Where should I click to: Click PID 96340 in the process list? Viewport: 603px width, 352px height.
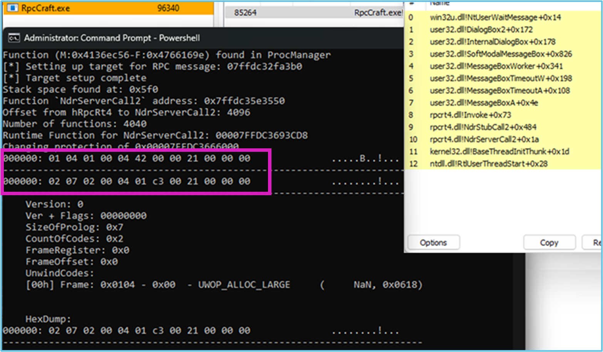(168, 8)
